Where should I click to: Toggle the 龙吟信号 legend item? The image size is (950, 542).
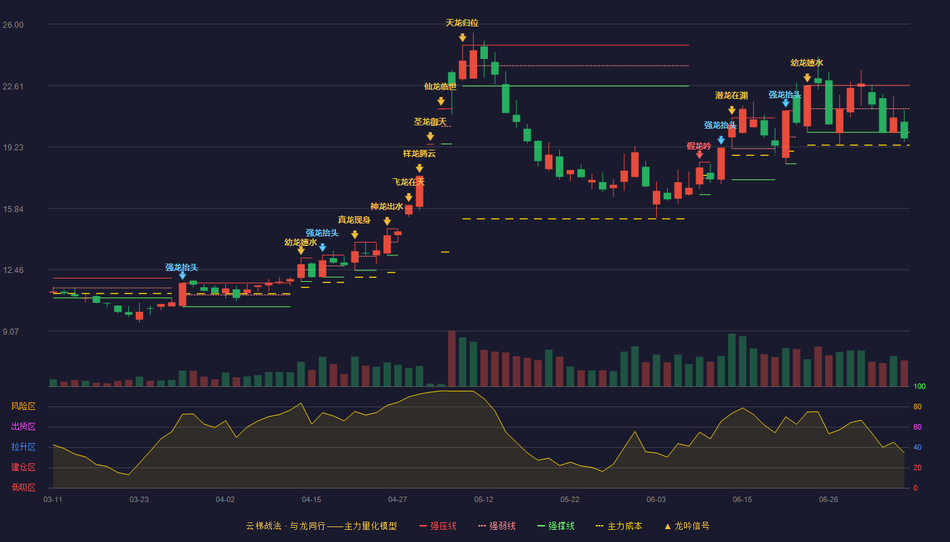[687, 526]
